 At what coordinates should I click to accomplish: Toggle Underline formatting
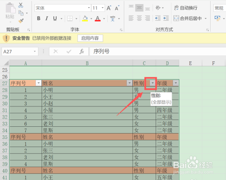point(55,18)
